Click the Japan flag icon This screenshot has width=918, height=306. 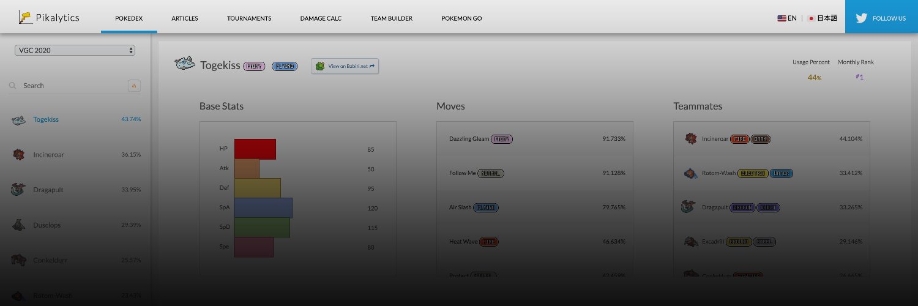(x=812, y=18)
